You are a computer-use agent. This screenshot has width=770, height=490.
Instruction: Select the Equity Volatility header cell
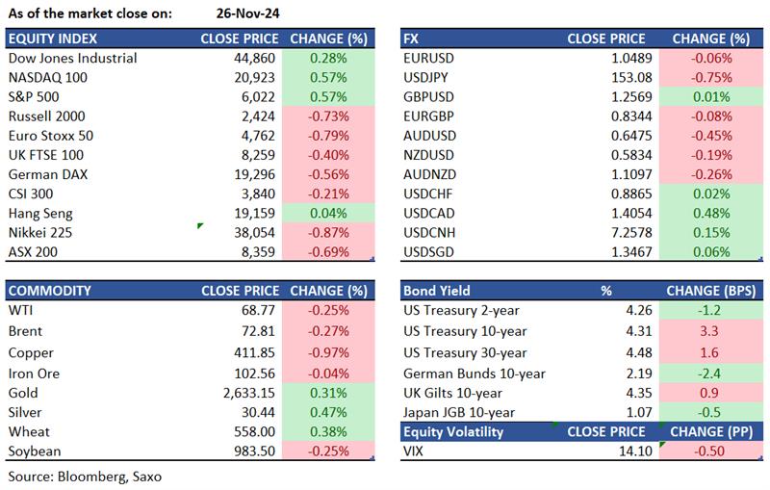(453, 432)
